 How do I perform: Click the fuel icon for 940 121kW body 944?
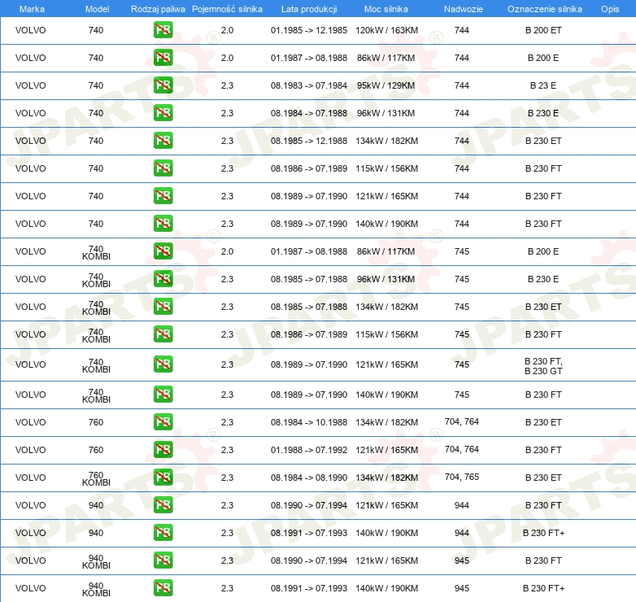pyautogui.click(x=163, y=504)
